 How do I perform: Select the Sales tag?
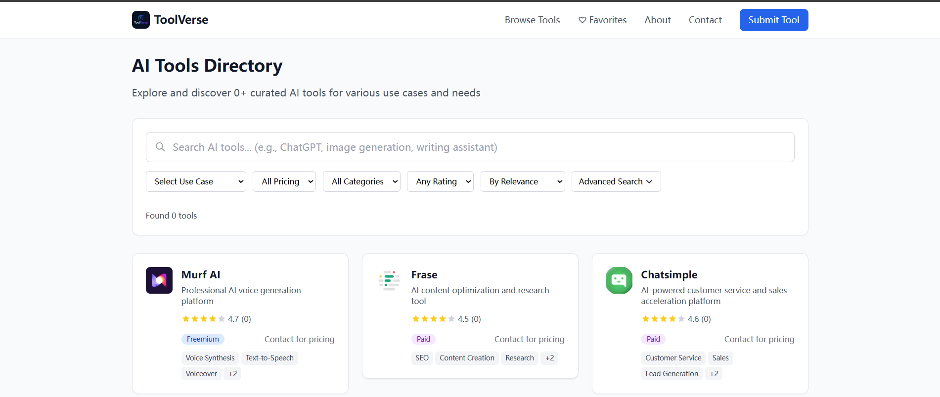[x=720, y=358]
